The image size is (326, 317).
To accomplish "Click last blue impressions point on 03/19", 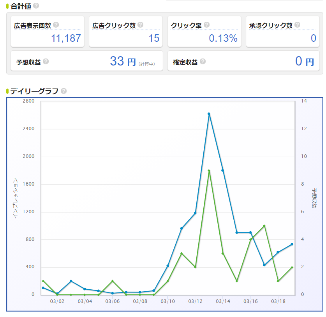I will coord(292,244).
